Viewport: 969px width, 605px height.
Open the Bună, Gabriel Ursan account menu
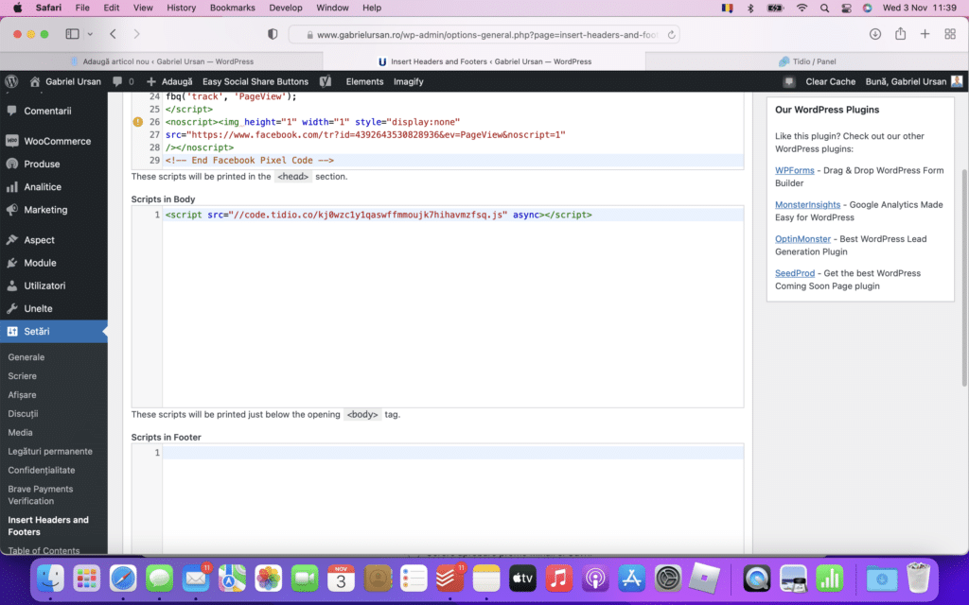coord(913,81)
